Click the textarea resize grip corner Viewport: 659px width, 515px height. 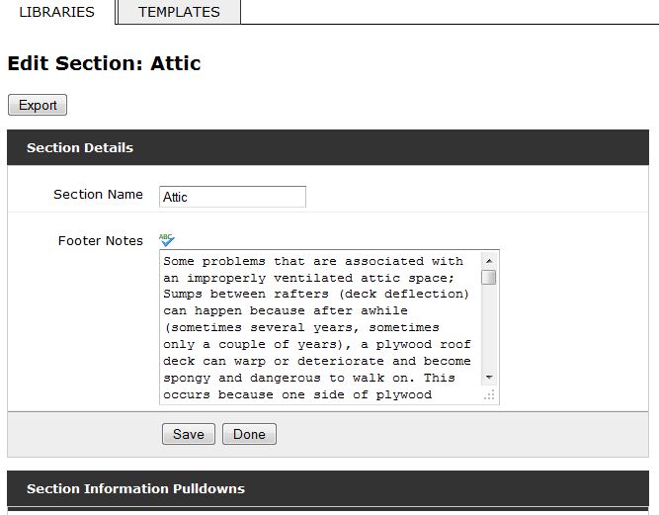pyautogui.click(x=489, y=395)
